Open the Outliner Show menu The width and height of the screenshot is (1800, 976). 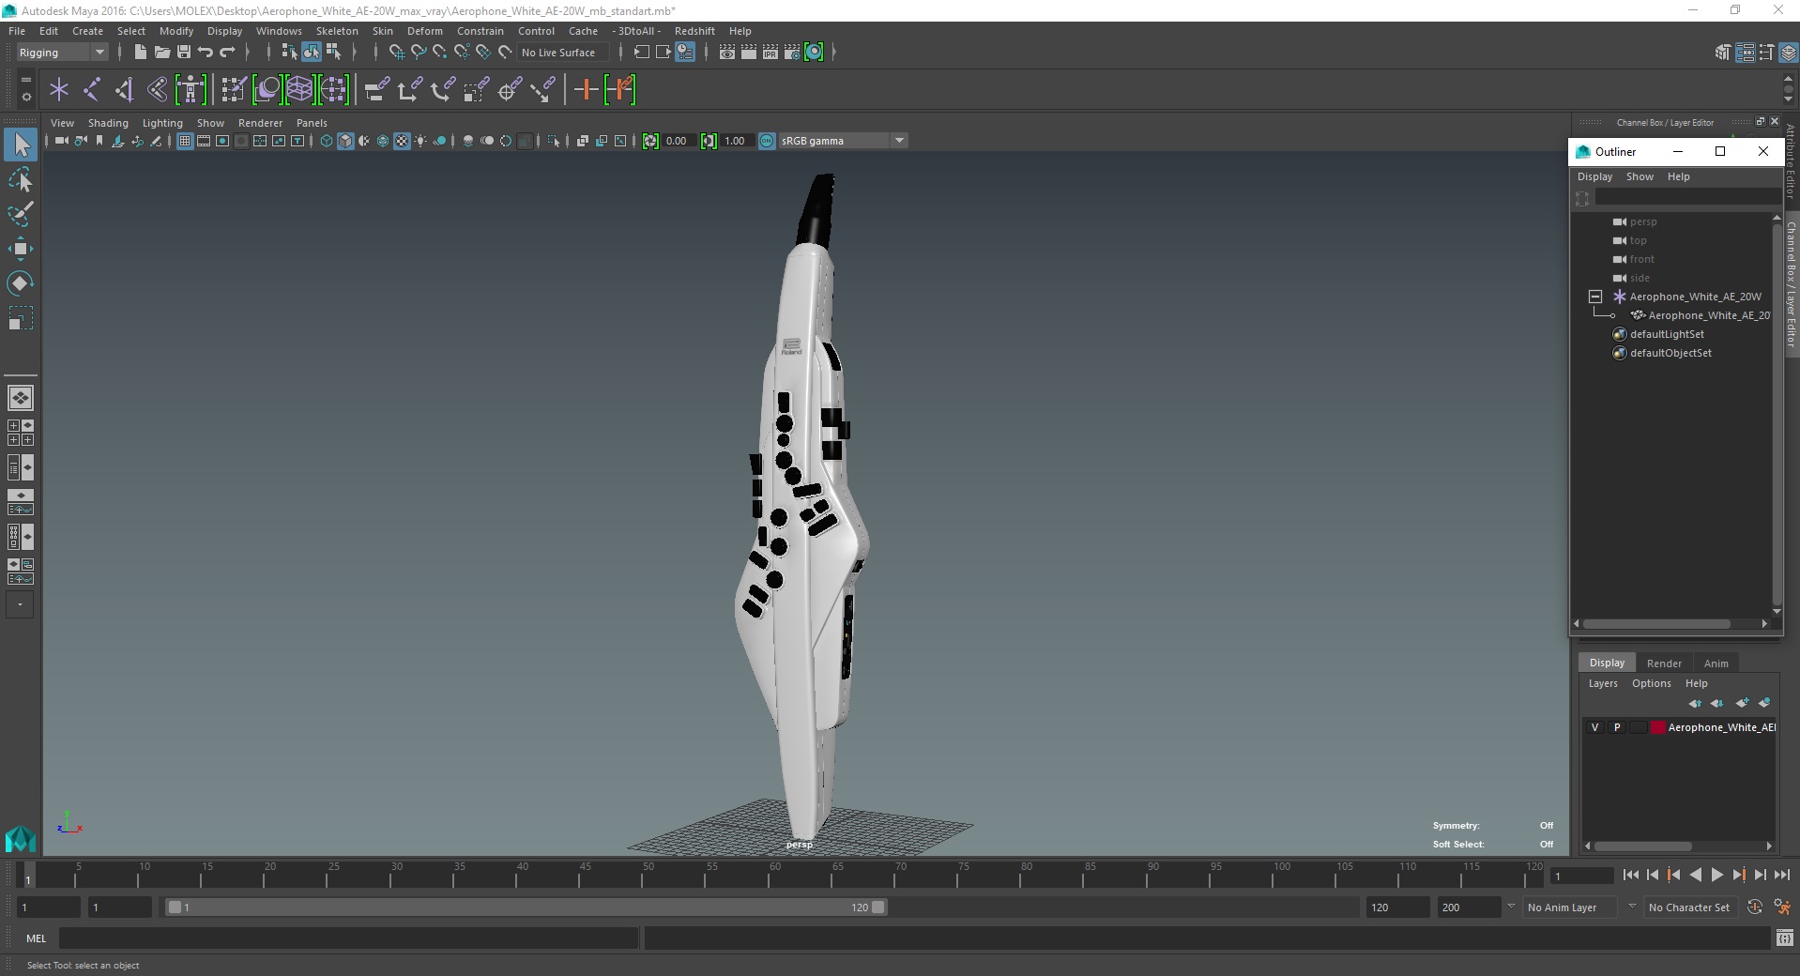coord(1640,176)
